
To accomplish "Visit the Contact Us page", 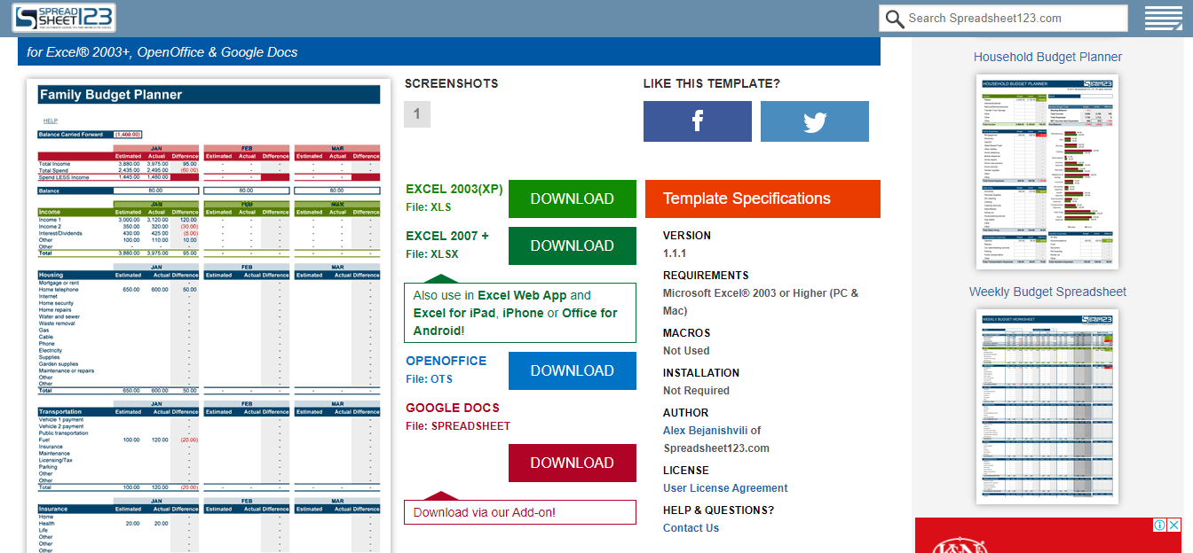I will [x=691, y=527].
